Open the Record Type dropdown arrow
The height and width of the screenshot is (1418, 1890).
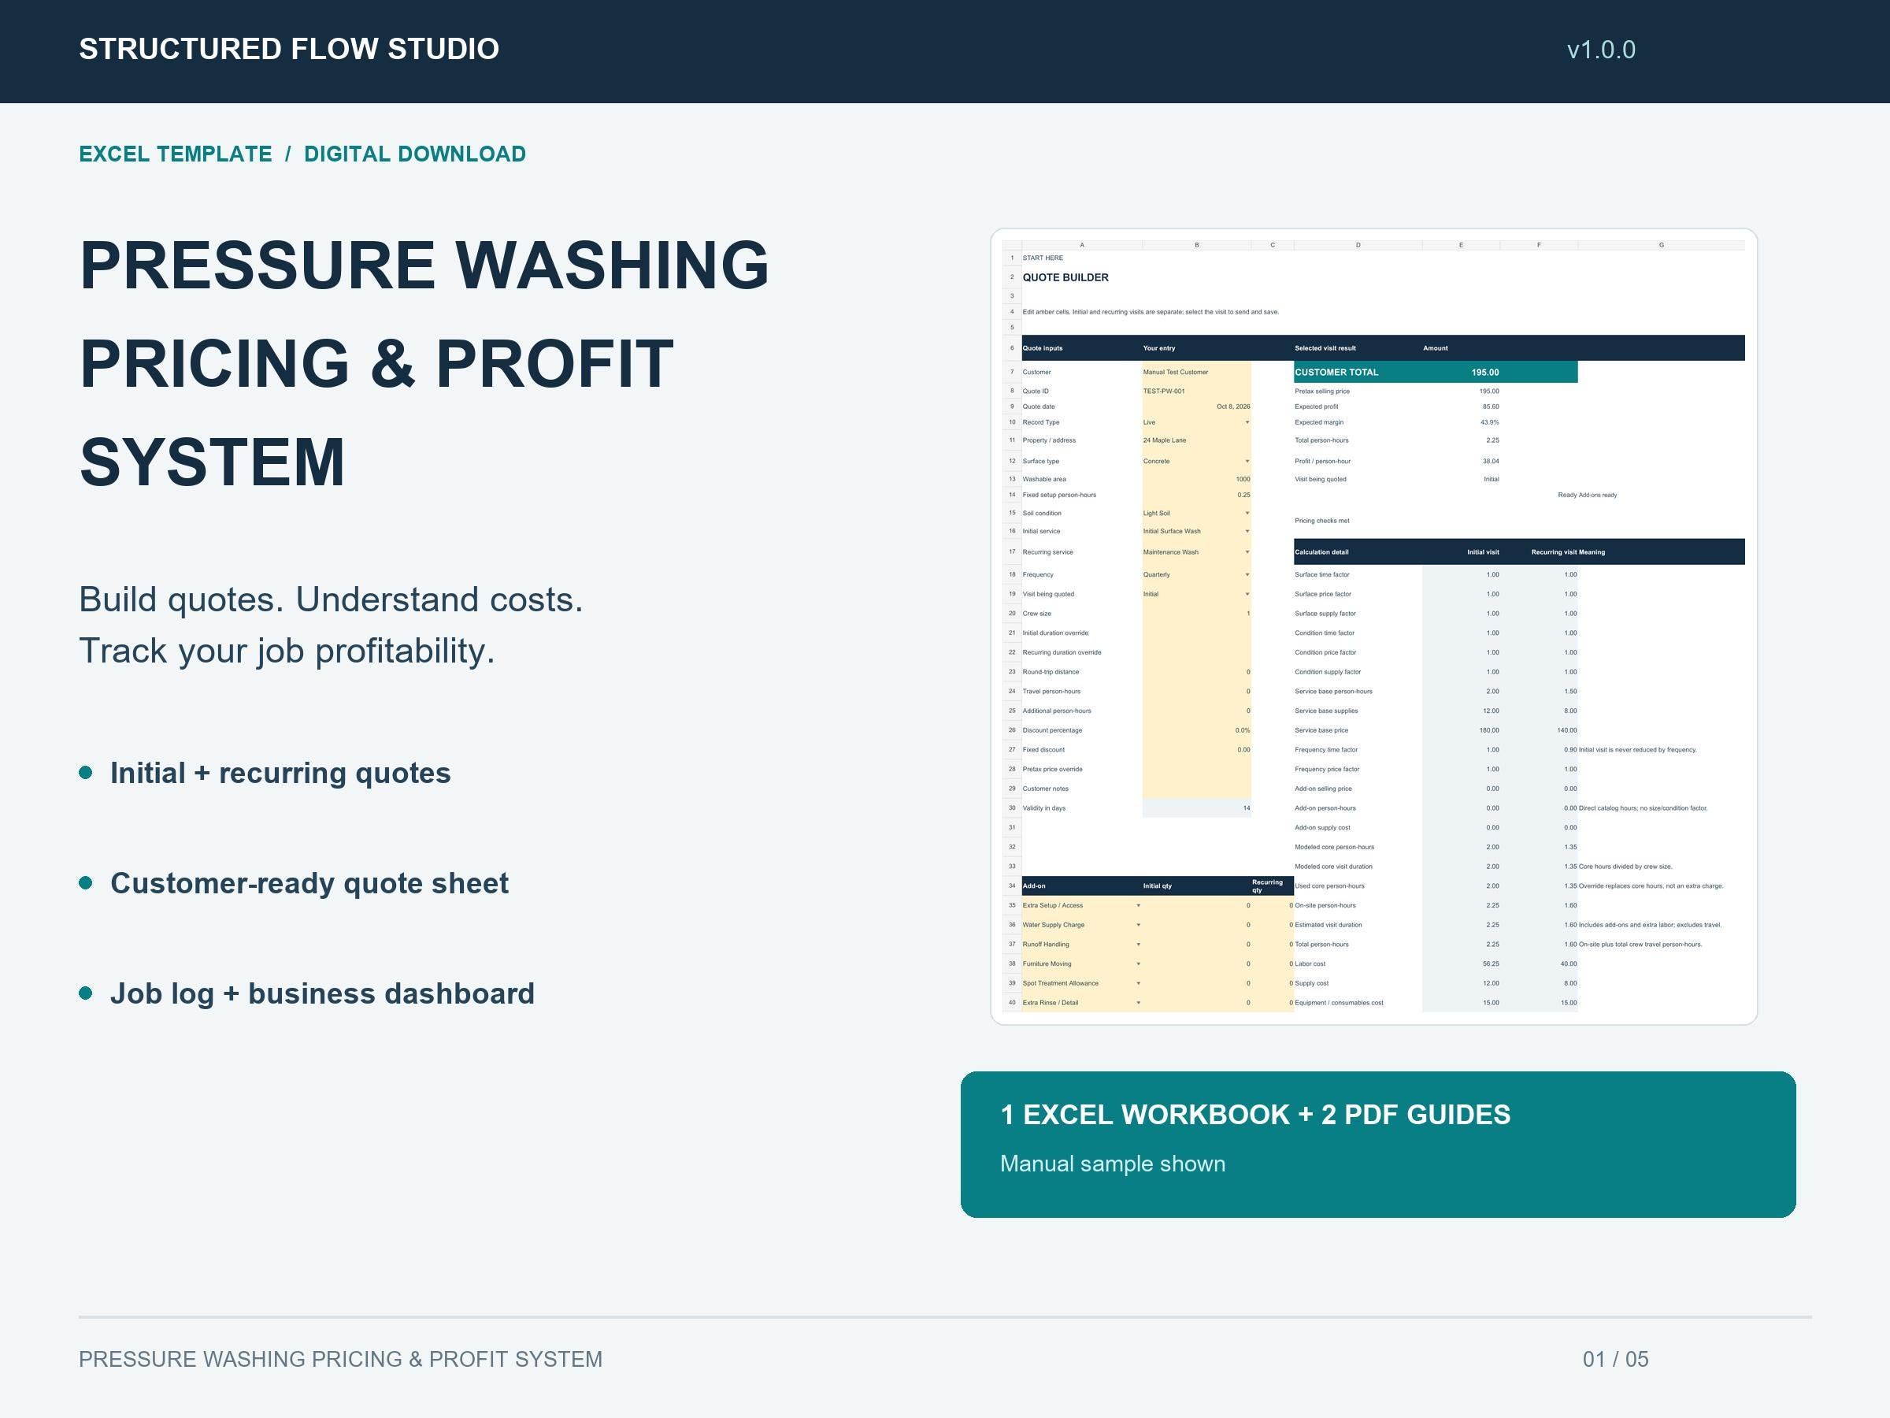(x=1247, y=422)
